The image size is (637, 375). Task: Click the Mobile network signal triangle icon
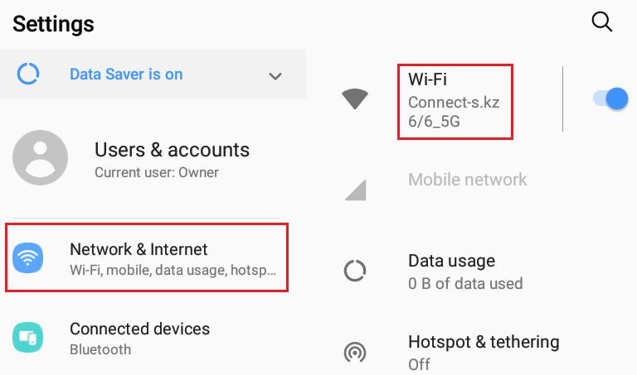356,190
